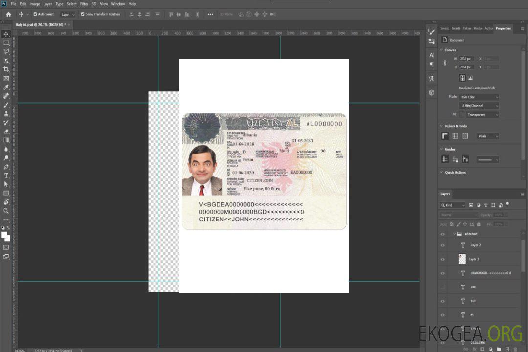Collapse the 'edite text' layer group
Screen dimensions: 528x352
tap(454, 234)
